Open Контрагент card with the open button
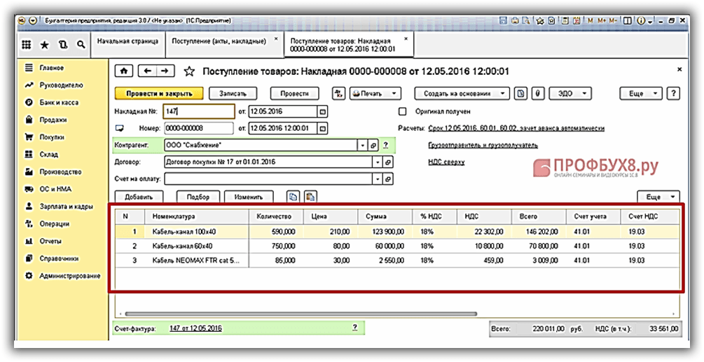Viewport: 704px width, 362px height. (x=373, y=146)
